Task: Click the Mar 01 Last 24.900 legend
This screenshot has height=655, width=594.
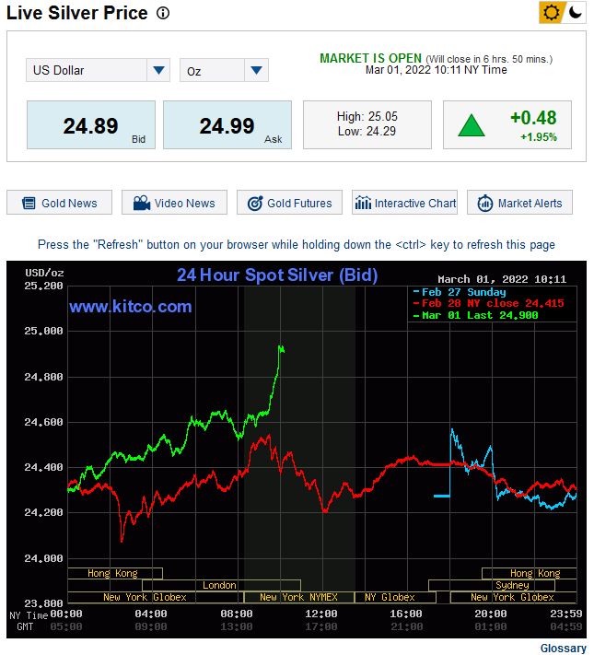Action: coord(475,315)
